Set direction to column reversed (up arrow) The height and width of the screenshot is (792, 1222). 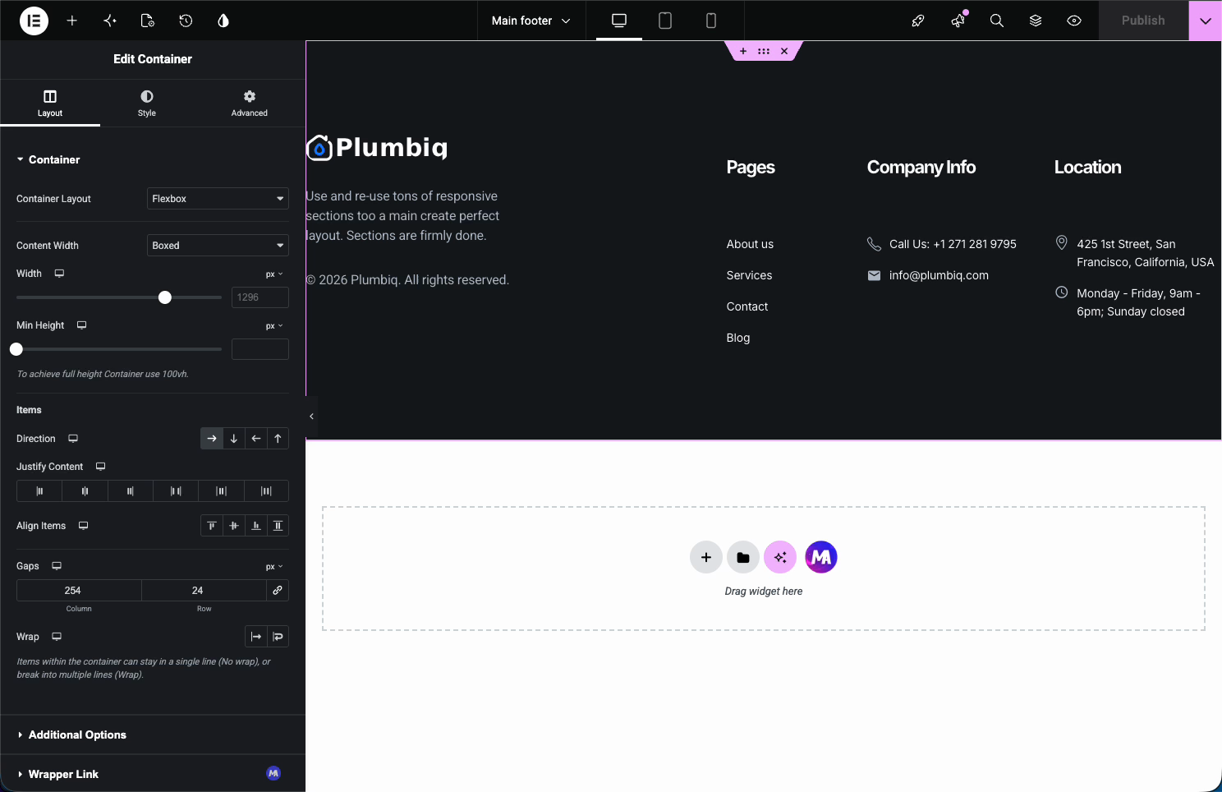[278, 439]
